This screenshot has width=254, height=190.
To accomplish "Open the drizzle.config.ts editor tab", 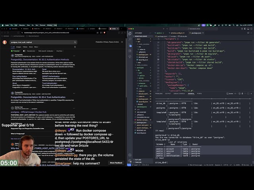I will coord(177,33).
